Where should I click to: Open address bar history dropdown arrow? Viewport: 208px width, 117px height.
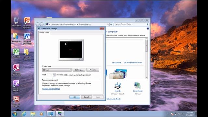(x=108, y=24)
